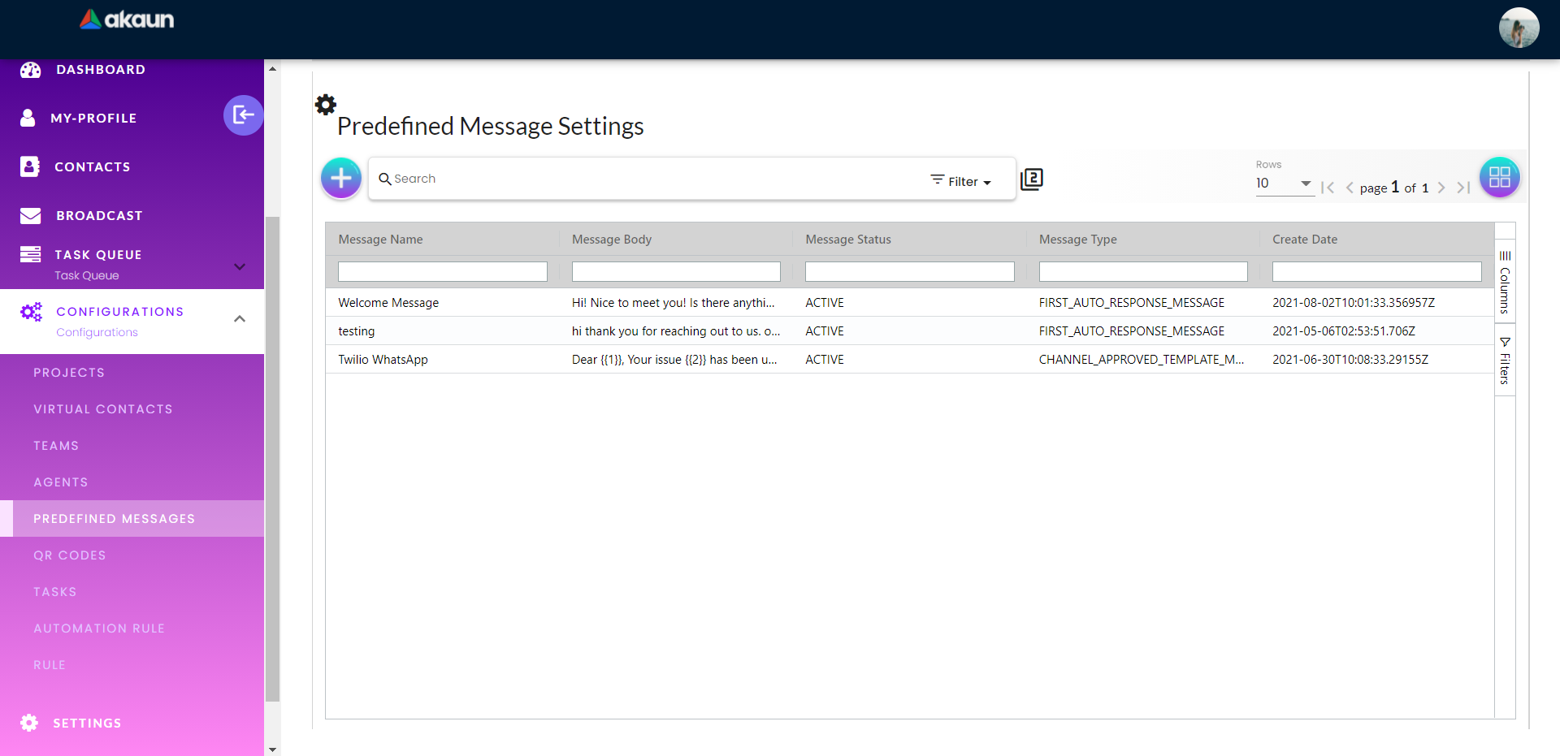The width and height of the screenshot is (1560, 756).
Task: Click the logout arrow icon beside My-Profile
Action: (243, 115)
